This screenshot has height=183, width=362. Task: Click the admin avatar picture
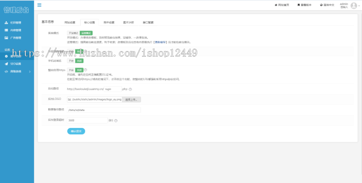click(x=354, y=6)
